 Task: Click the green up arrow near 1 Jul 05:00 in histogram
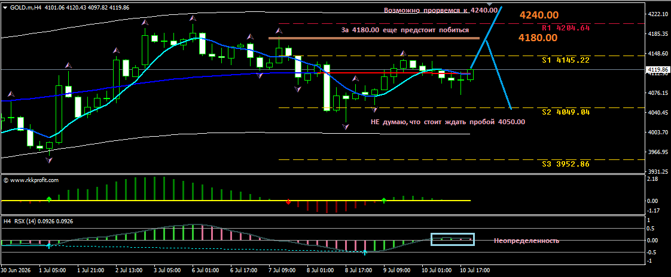(x=49, y=199)
